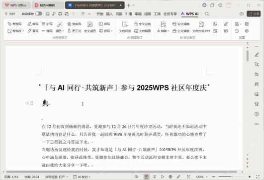The width and height of the screenshot is (264, 180).
Task: Click the AI 排版 layout icon
Action: click(163, 24)
